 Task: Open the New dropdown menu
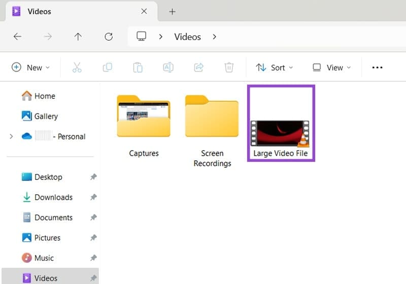[x=31, y=67]
